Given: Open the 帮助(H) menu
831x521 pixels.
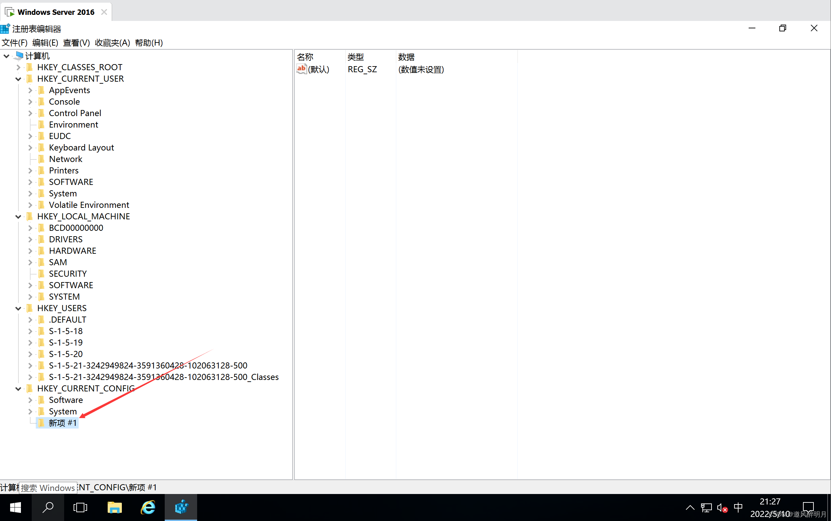Looking at the screenshot, I should (149, 43).
